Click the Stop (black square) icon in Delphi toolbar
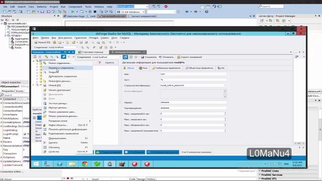This screenshot has width=322, height=181. 95,12
